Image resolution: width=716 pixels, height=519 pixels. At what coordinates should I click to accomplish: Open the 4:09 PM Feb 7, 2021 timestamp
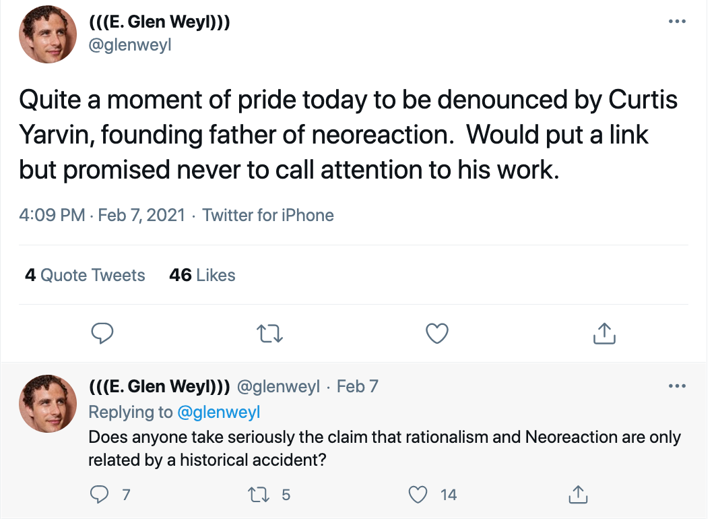[102, 216]
